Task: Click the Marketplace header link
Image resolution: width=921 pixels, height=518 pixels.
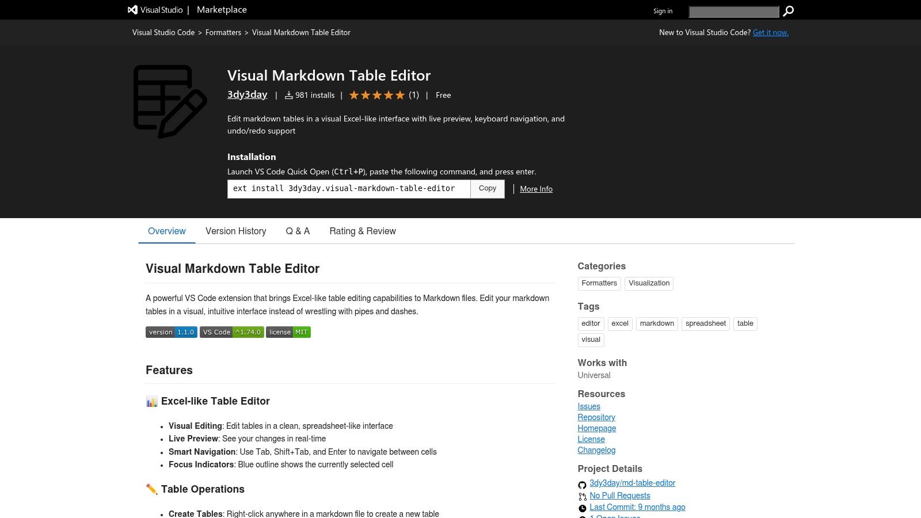Action: point(222,10)
